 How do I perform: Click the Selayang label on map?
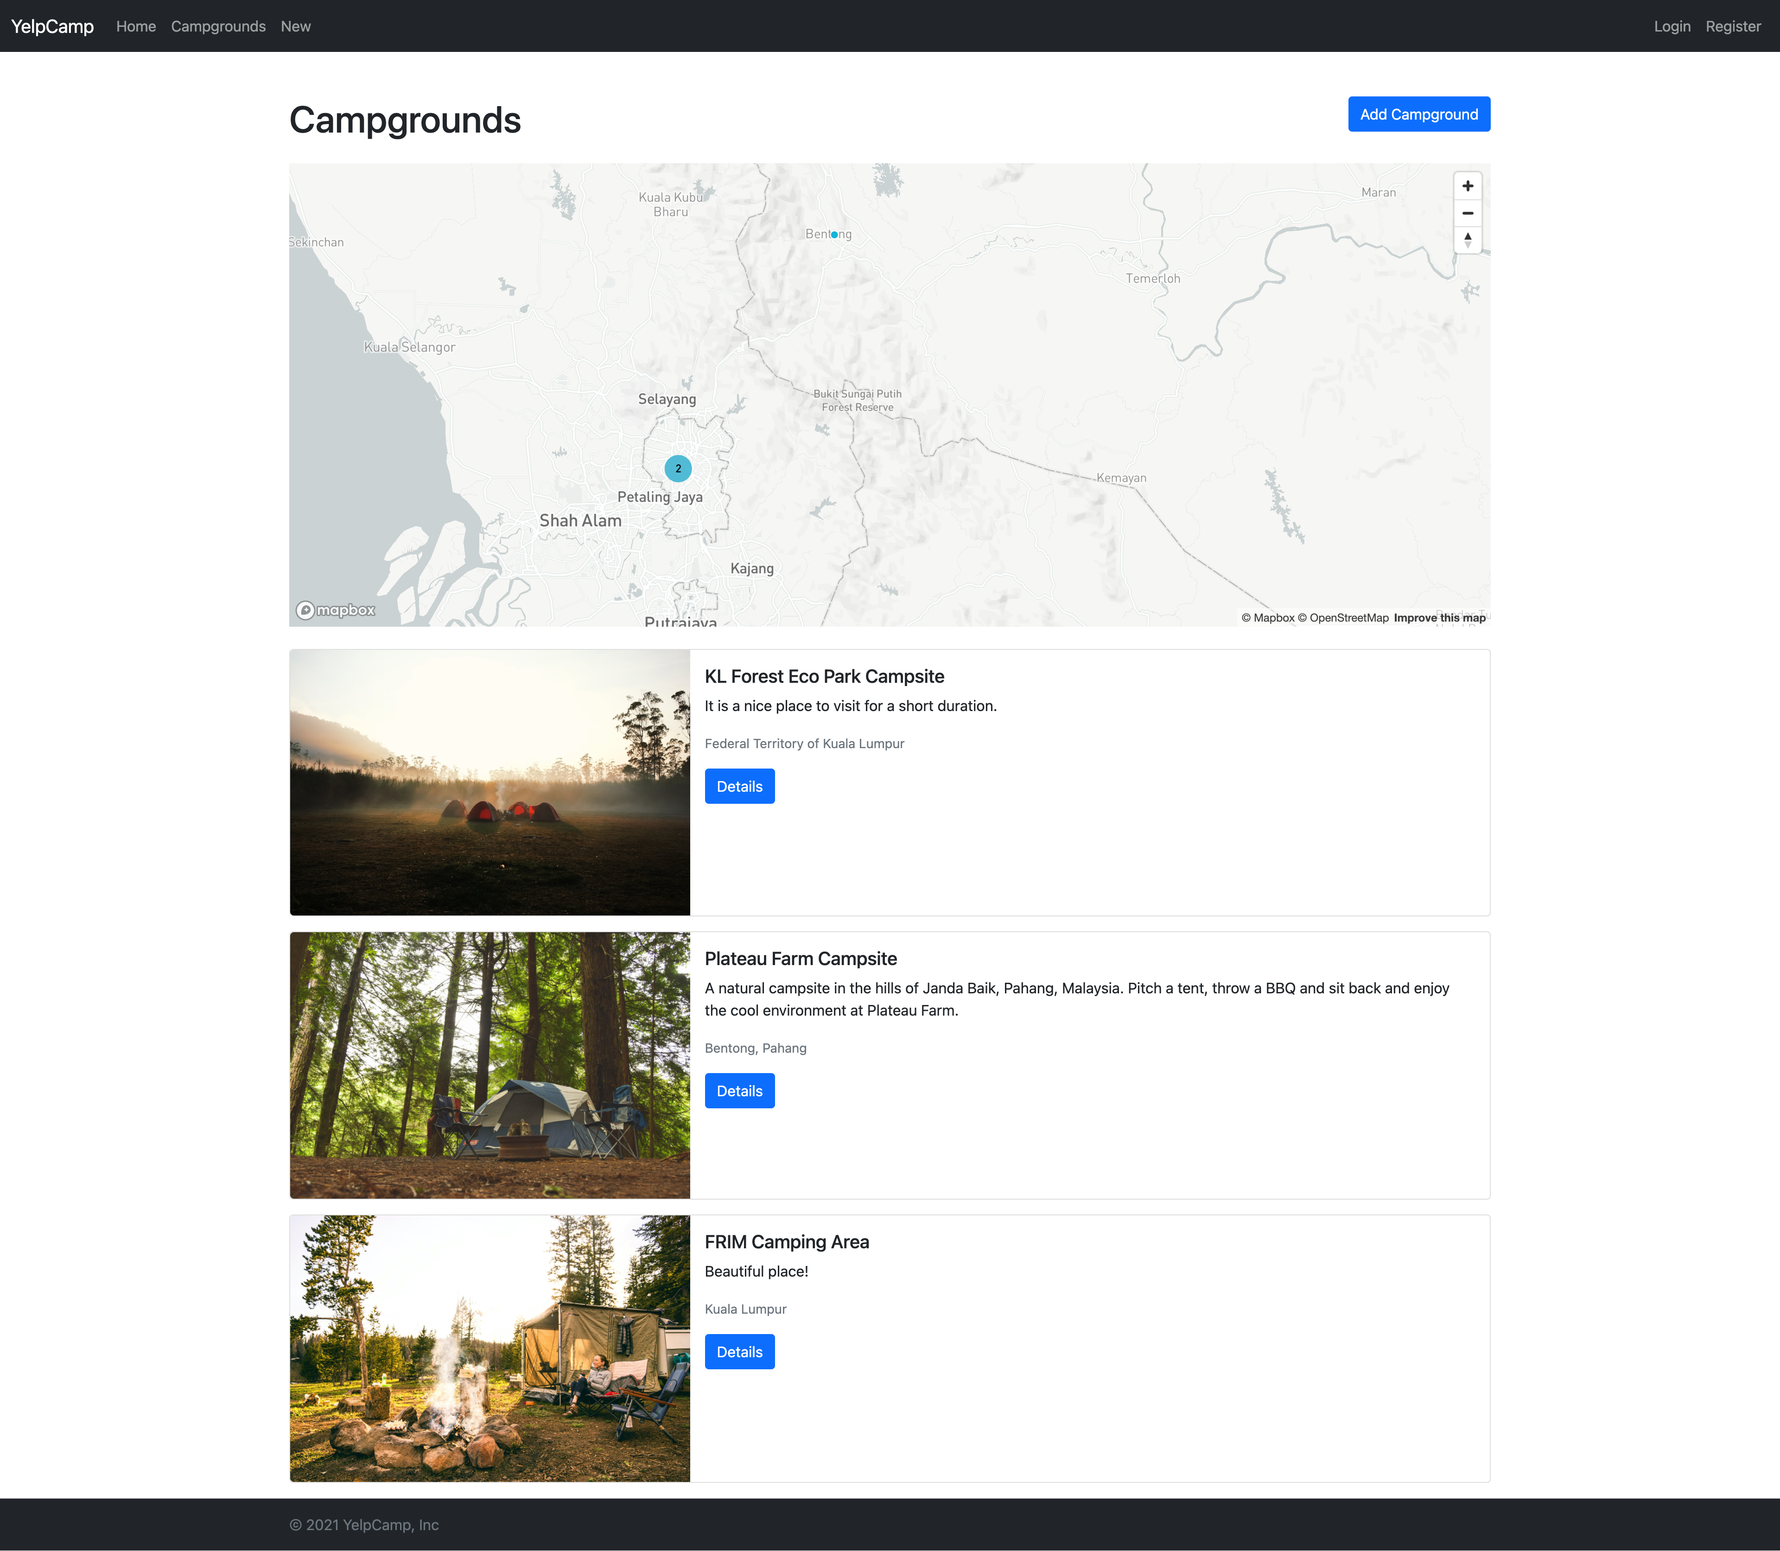[666, 399]
